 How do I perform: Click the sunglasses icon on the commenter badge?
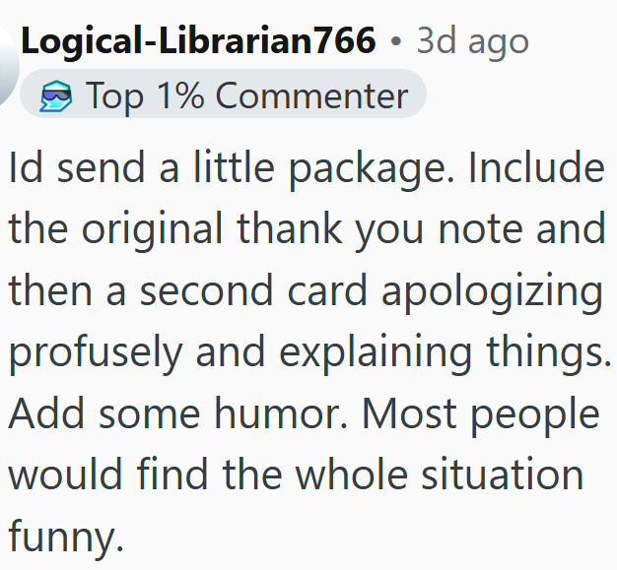(56, 96)
